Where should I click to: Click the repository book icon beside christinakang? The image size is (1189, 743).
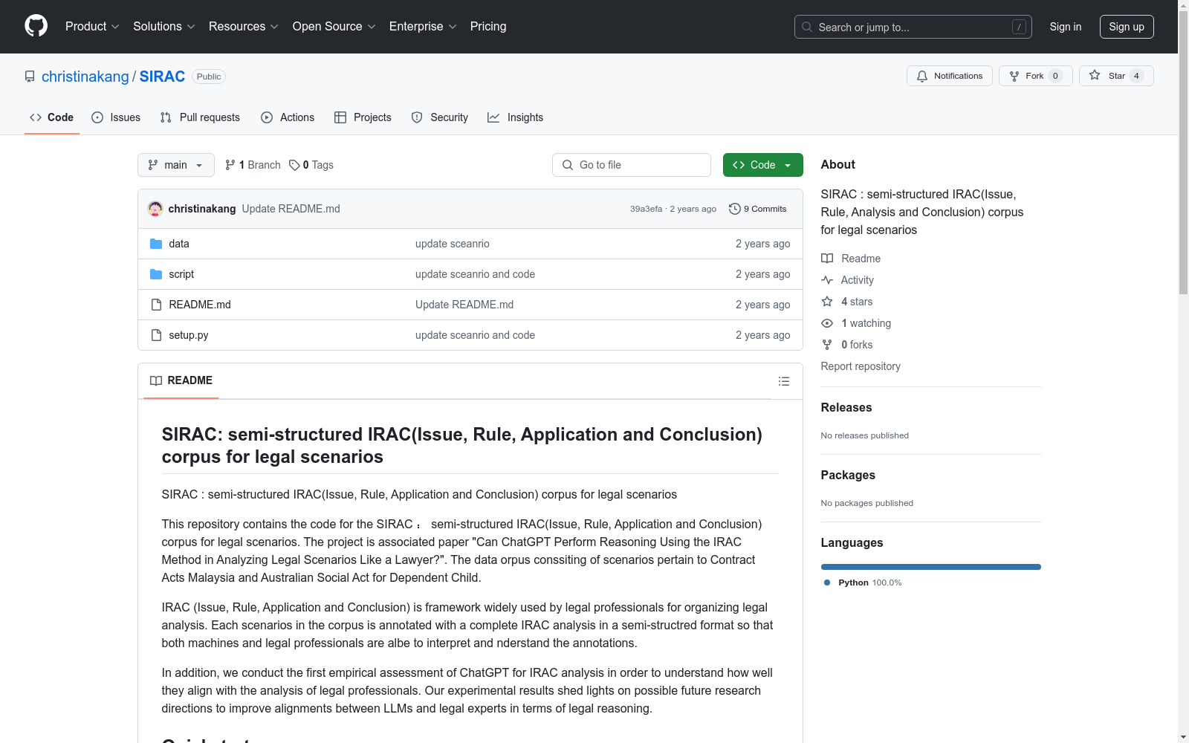click(x=30, y=77)
